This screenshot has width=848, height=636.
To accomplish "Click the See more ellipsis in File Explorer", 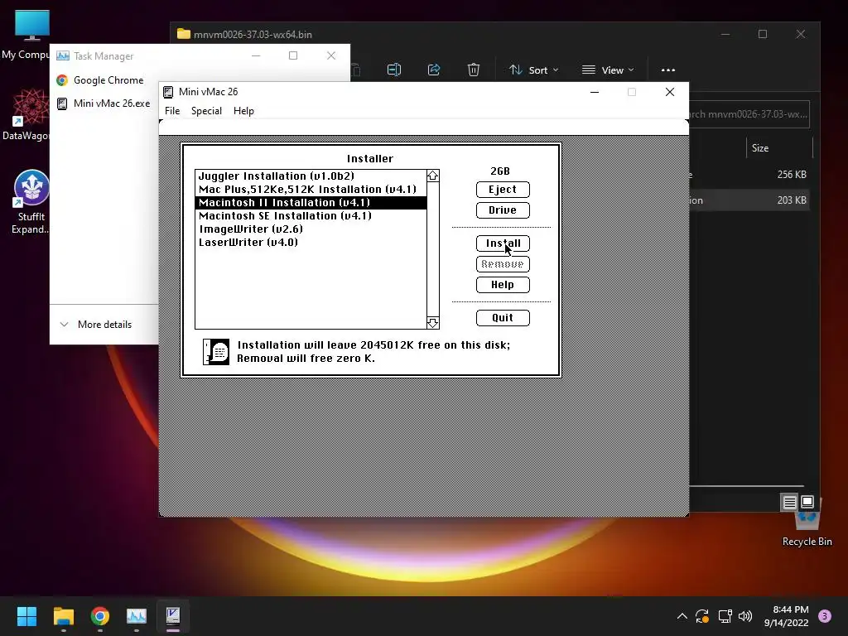I will (668, 70).
